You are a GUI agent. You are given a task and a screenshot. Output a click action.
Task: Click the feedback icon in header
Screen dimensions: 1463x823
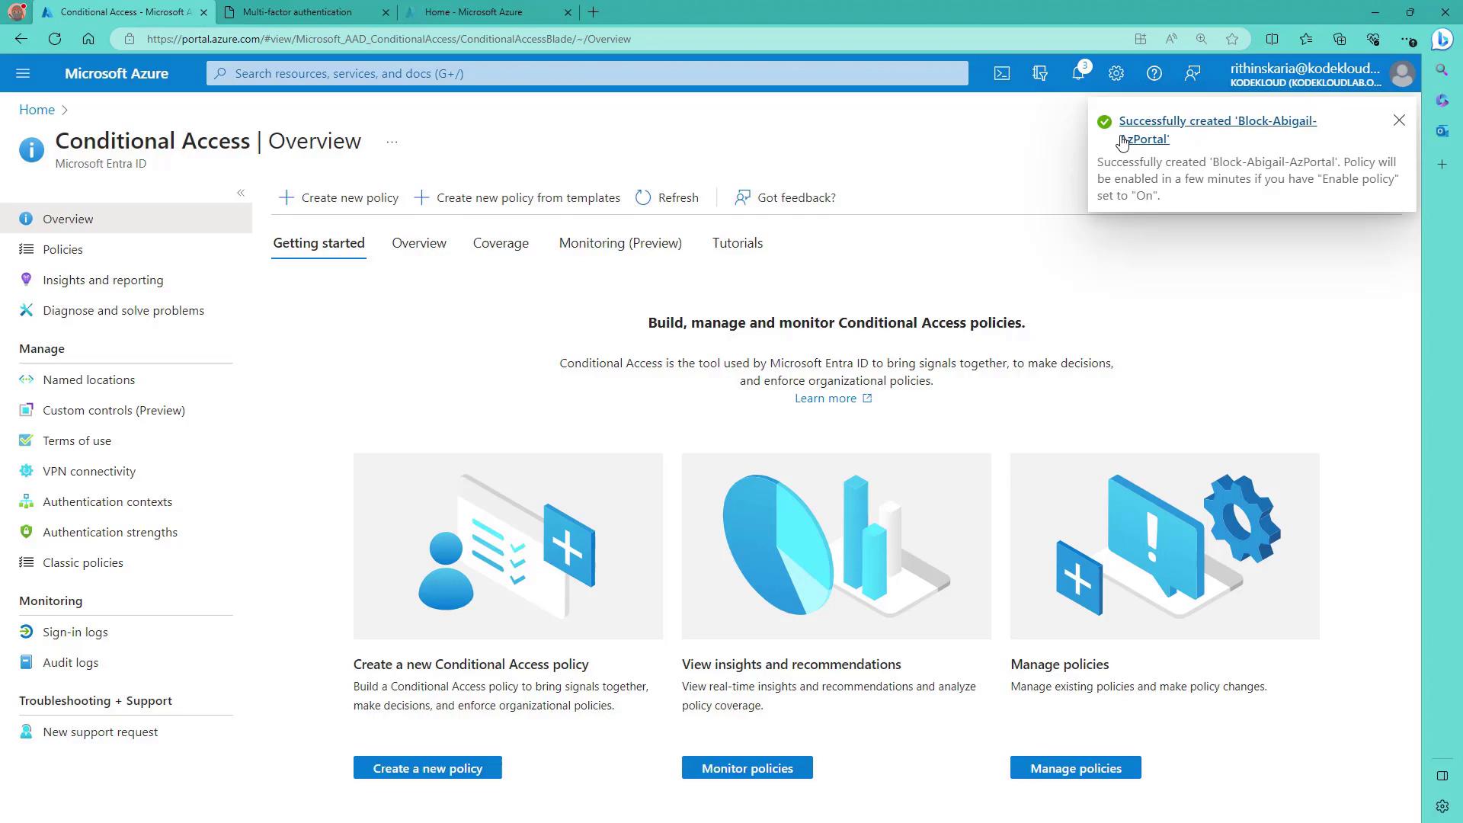(x=1192, y=73)
